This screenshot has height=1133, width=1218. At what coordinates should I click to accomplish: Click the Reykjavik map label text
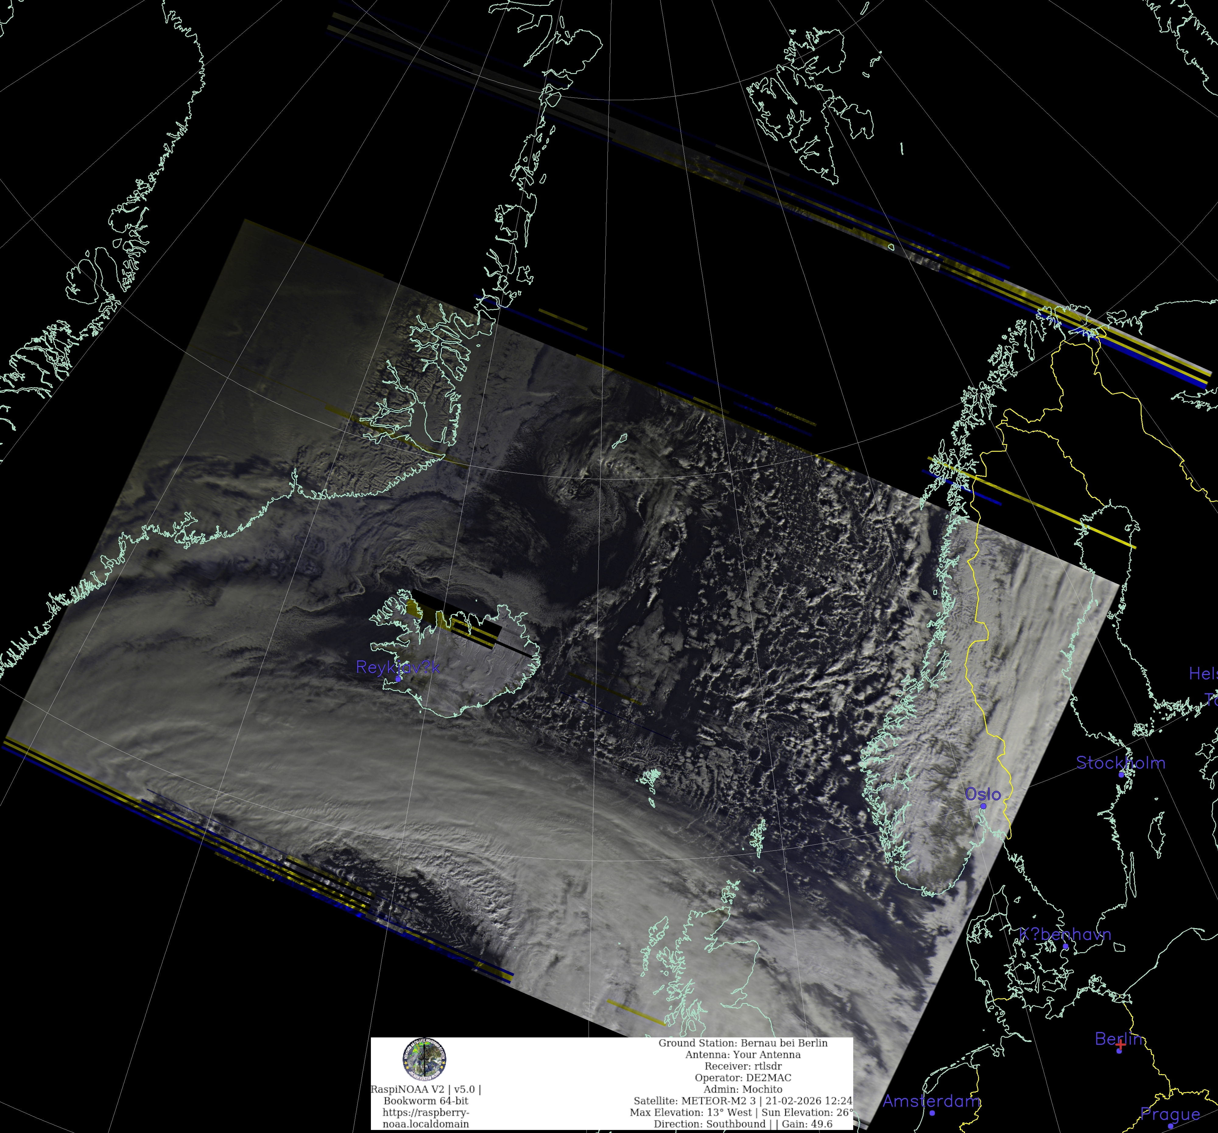398,667
